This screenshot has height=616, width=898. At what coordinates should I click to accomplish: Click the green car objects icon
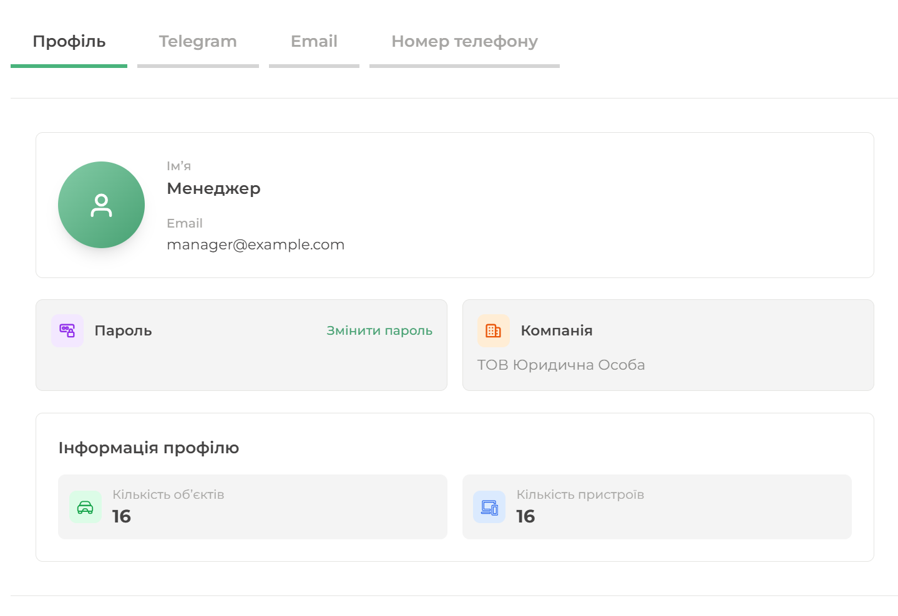click(x=85, y=508)
